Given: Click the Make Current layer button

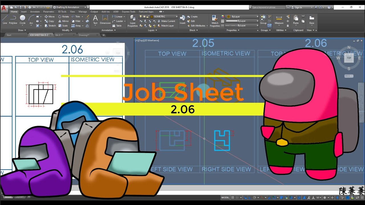Looking at the screenshot, I should [x=166, y=21].
